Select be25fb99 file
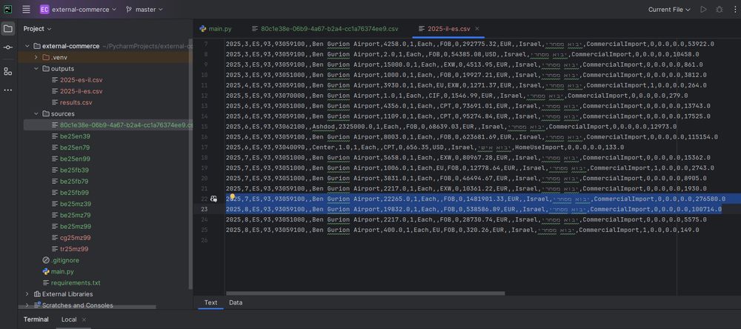Viewport: 741px width, 329px height. point(74,193)
